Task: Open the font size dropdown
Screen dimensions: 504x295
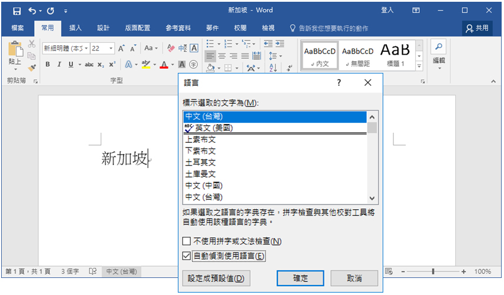Action: [x=111, y=48]
